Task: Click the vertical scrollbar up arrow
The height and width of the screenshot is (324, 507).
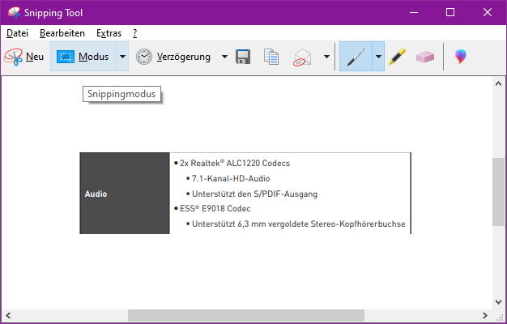Action: [x=498, y=83]
